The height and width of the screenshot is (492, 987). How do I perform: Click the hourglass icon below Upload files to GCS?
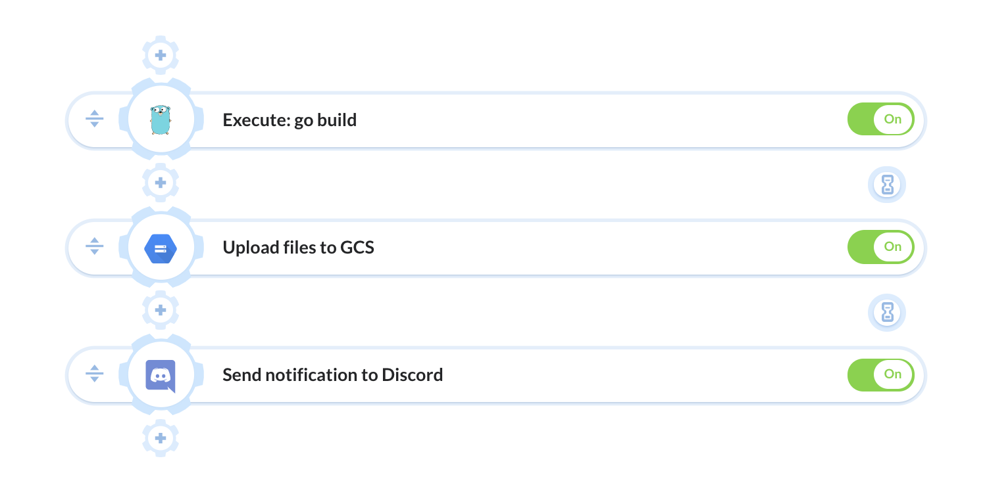887,312
